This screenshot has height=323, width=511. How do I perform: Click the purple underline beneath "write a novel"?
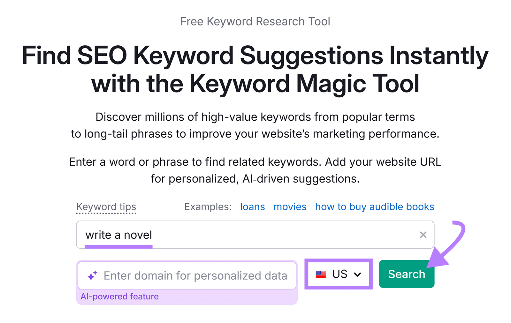tap(118, 246)
